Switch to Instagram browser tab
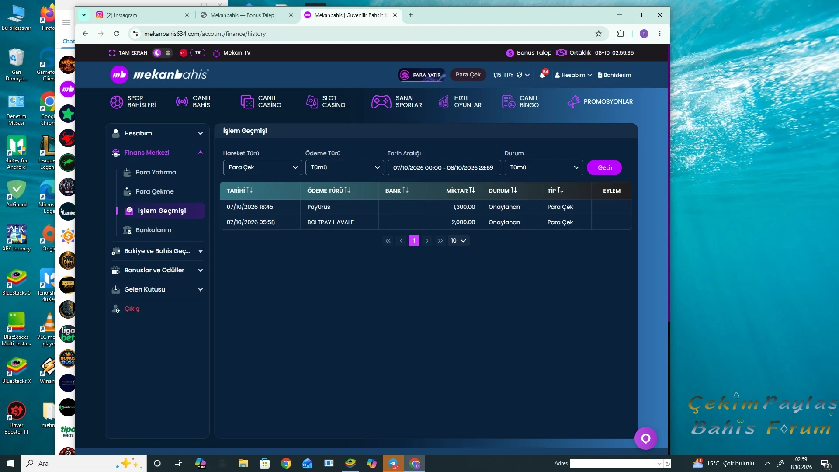 [142, 15]
